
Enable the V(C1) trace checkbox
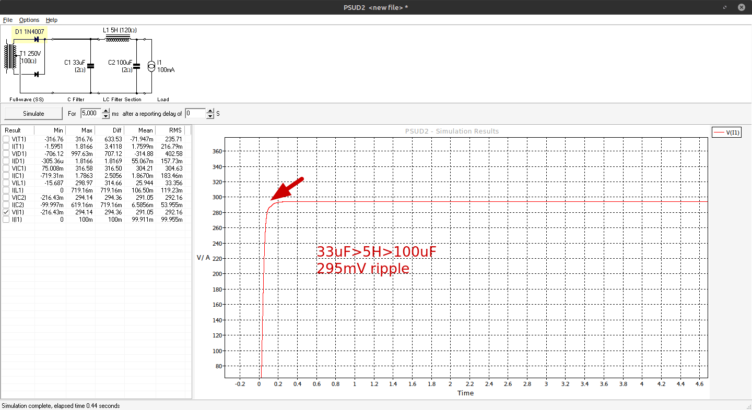tap(6, 168)
